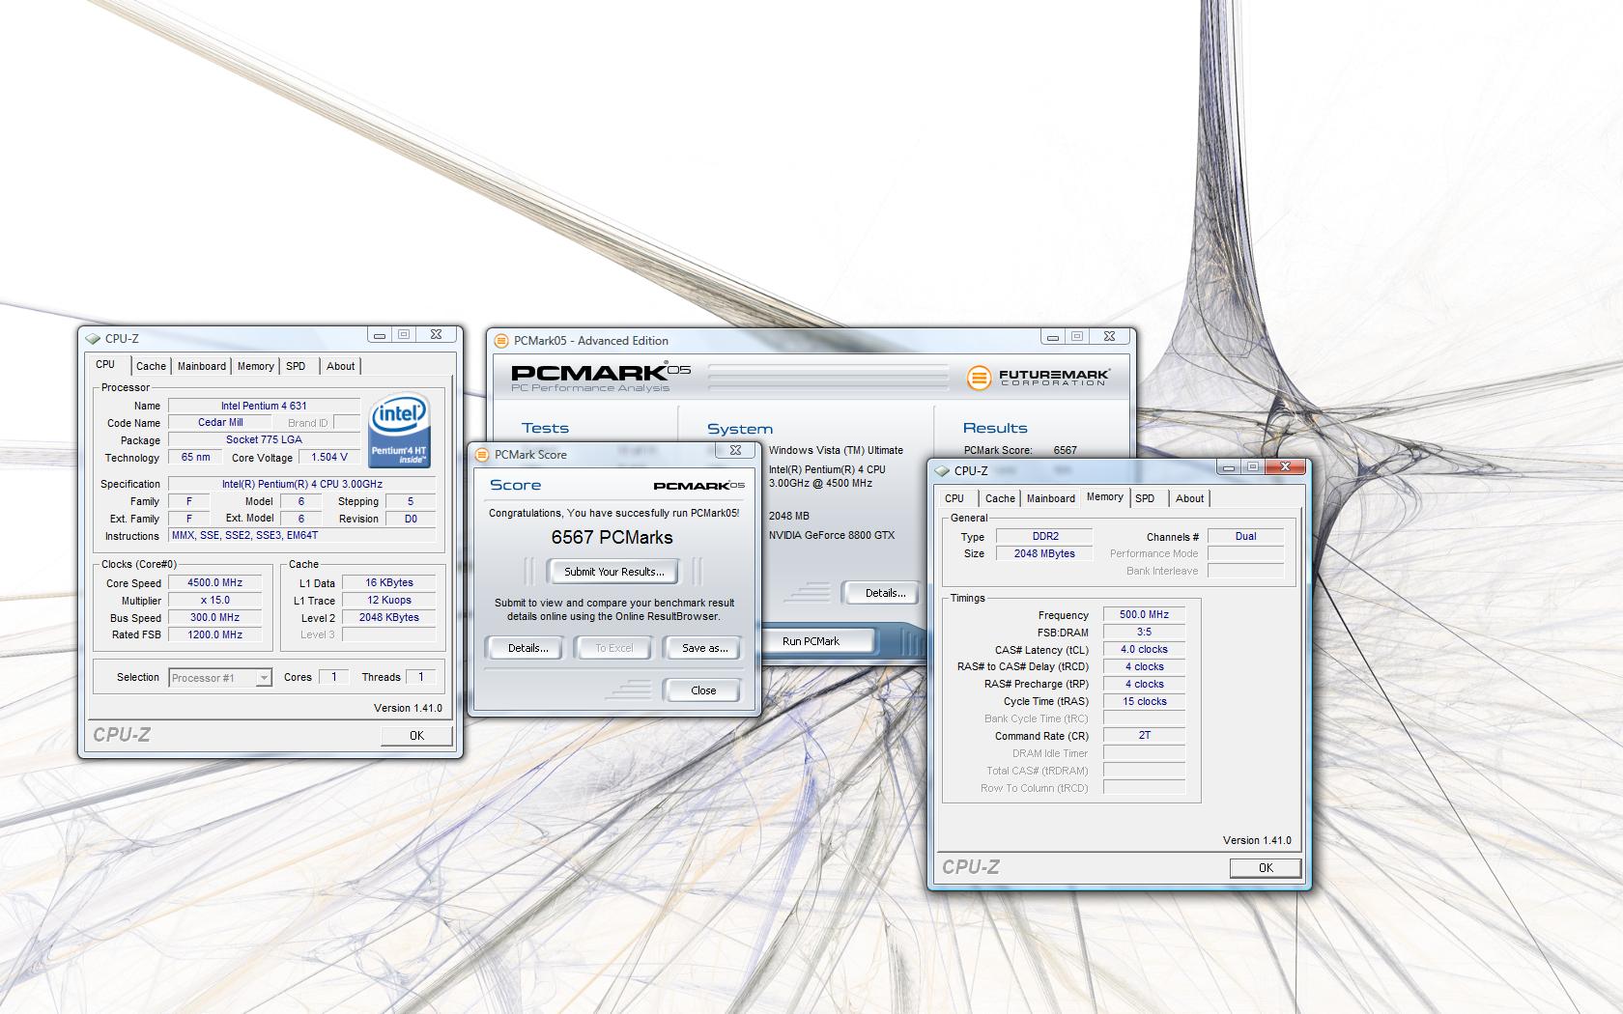Click the Futuremark Corporation logo

(x=1038, y=378)
